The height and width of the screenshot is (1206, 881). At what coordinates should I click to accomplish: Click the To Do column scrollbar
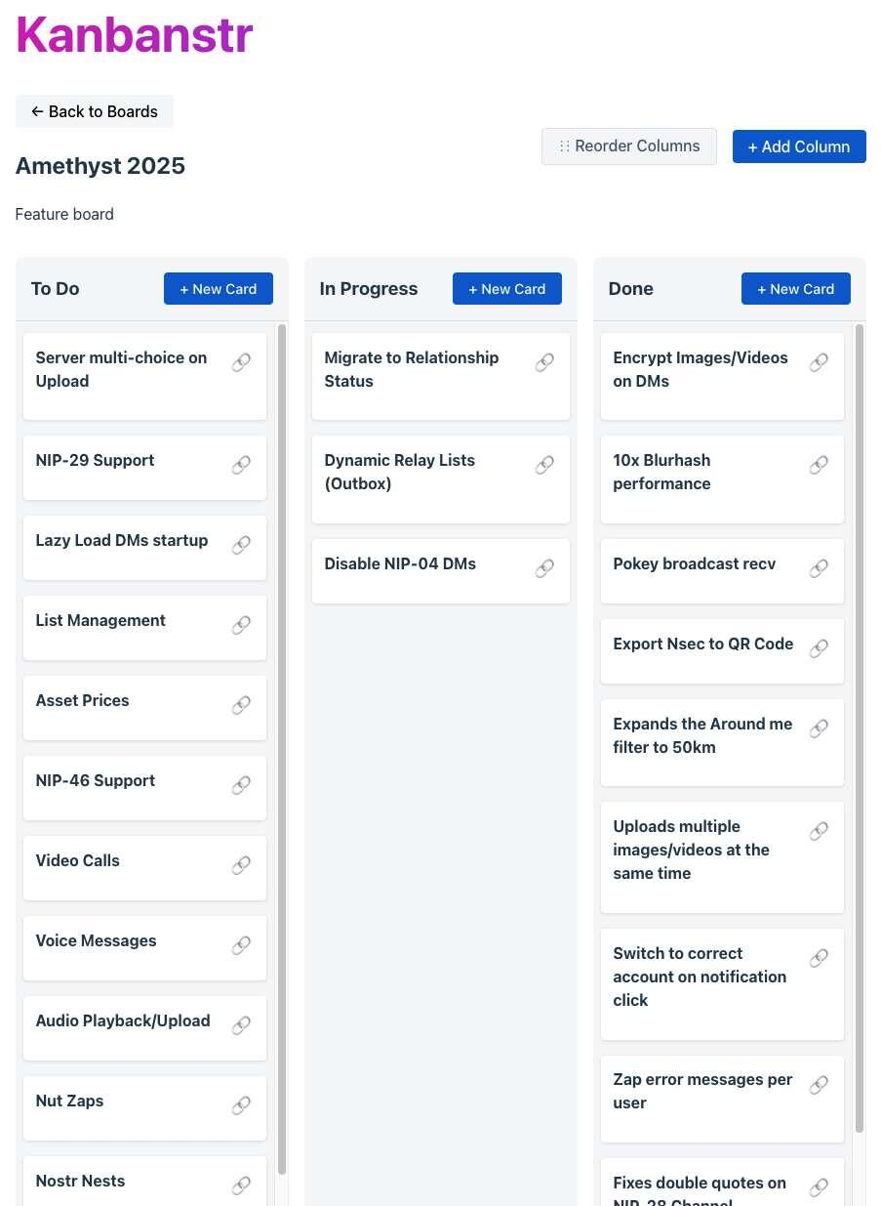(282, 742)
